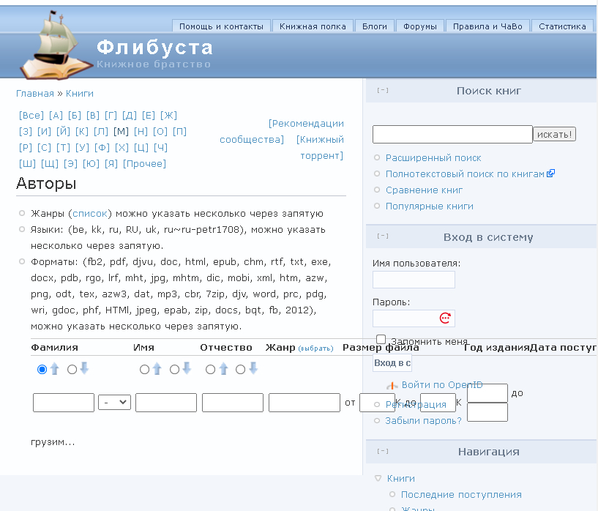Select ascending sort radio for Имя

pyautogui.click(x=144, y=369)
